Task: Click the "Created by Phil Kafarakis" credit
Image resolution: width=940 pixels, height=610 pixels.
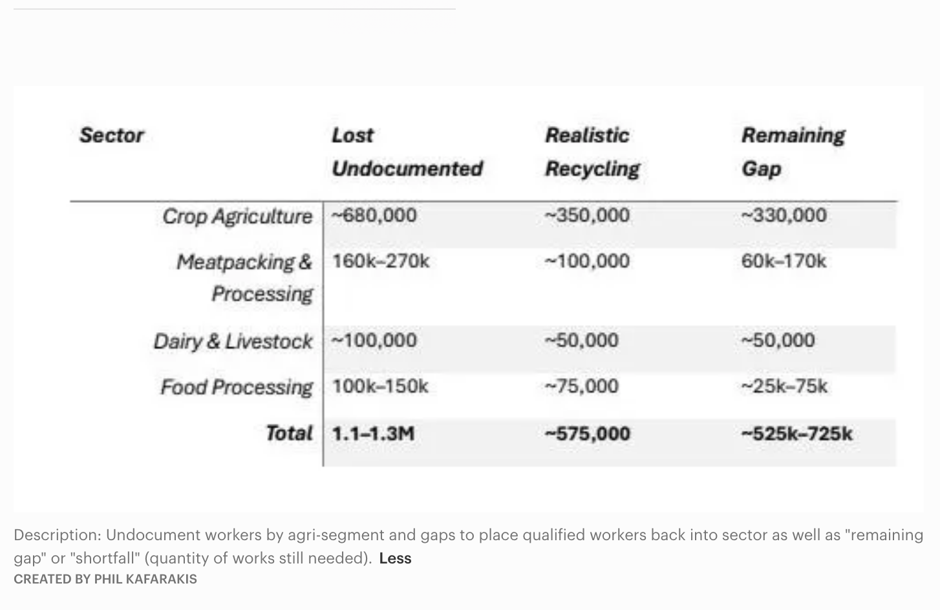Action: [x=105, y=579]
